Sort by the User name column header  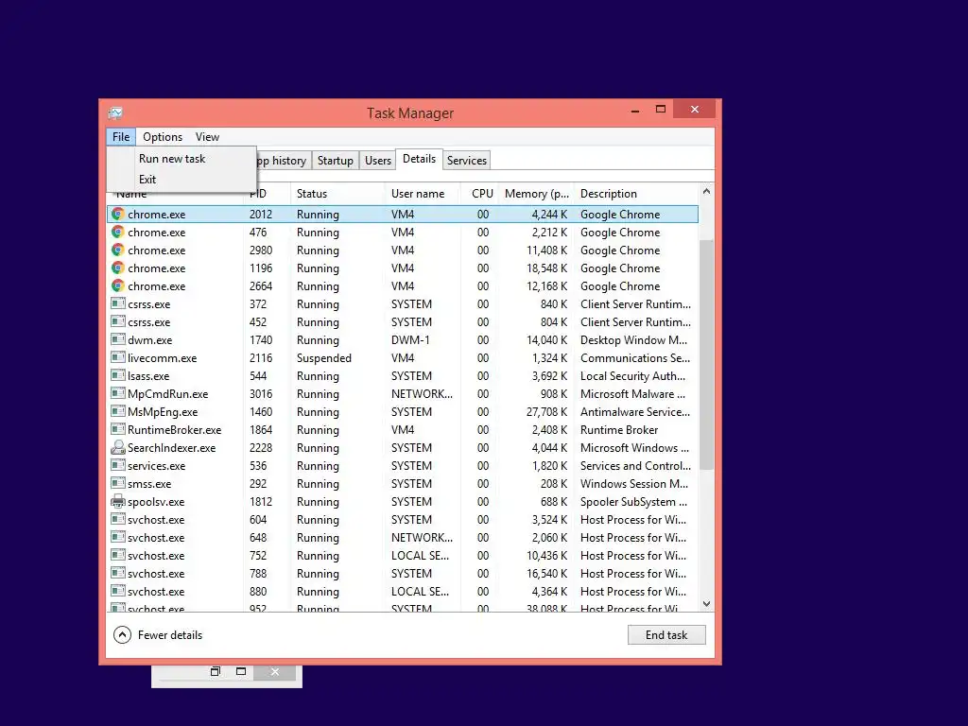(423, 194)
